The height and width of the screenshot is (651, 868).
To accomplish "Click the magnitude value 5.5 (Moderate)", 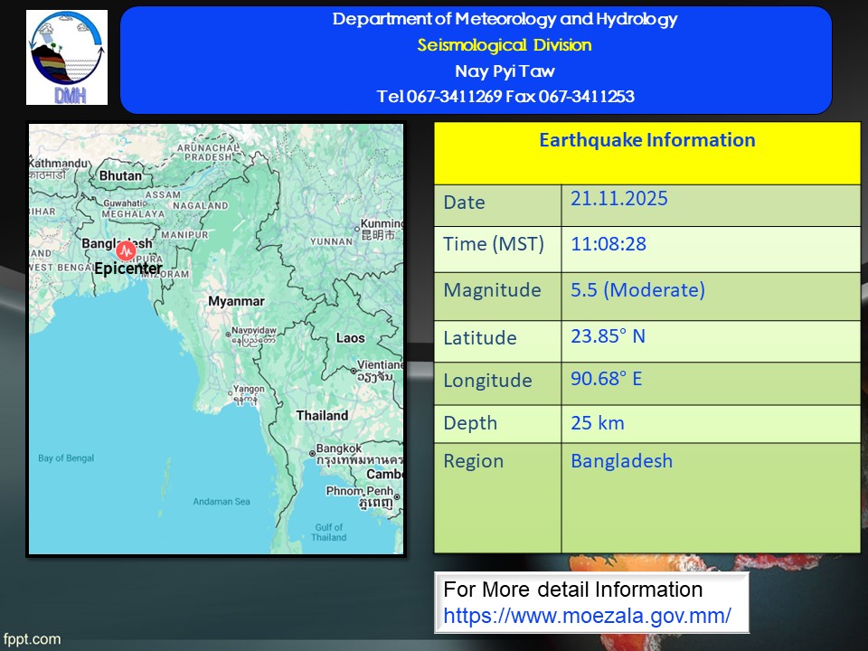I will [x=637, y=290].
